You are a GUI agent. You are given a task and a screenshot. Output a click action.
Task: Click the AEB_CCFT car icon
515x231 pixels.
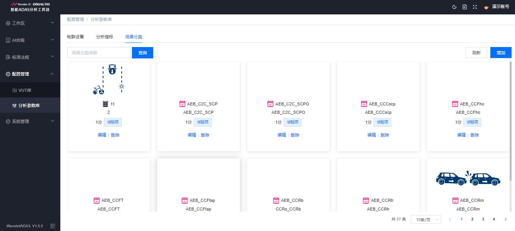96,200
